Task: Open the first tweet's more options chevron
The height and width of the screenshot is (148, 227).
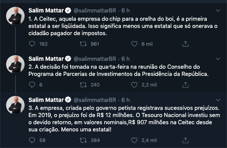Action: point(218,11)
